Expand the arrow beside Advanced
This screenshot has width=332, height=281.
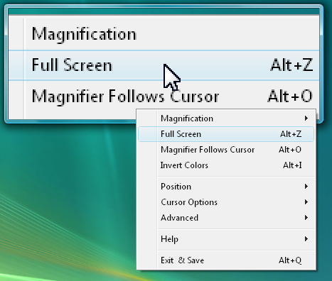coord(306,218)
